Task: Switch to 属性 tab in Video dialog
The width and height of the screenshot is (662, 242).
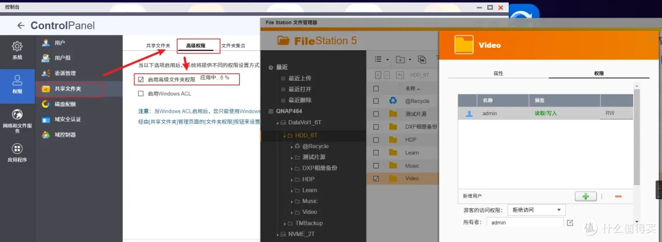Action: [498, 73]
